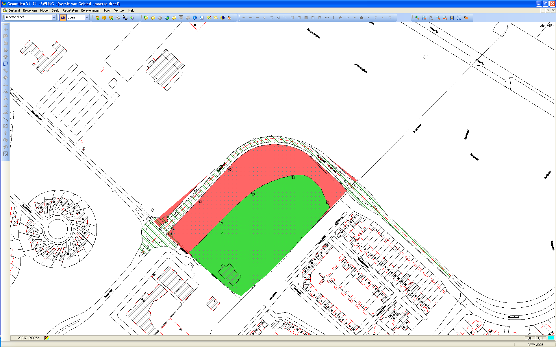Click the measure distance tool in sidebar
Viewport: 556px width, 347px height.
5,119
